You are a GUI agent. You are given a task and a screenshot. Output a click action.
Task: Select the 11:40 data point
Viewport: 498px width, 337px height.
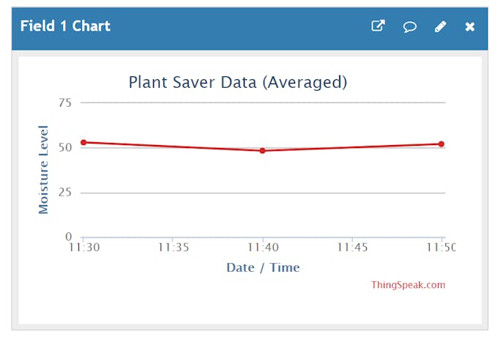262,151
